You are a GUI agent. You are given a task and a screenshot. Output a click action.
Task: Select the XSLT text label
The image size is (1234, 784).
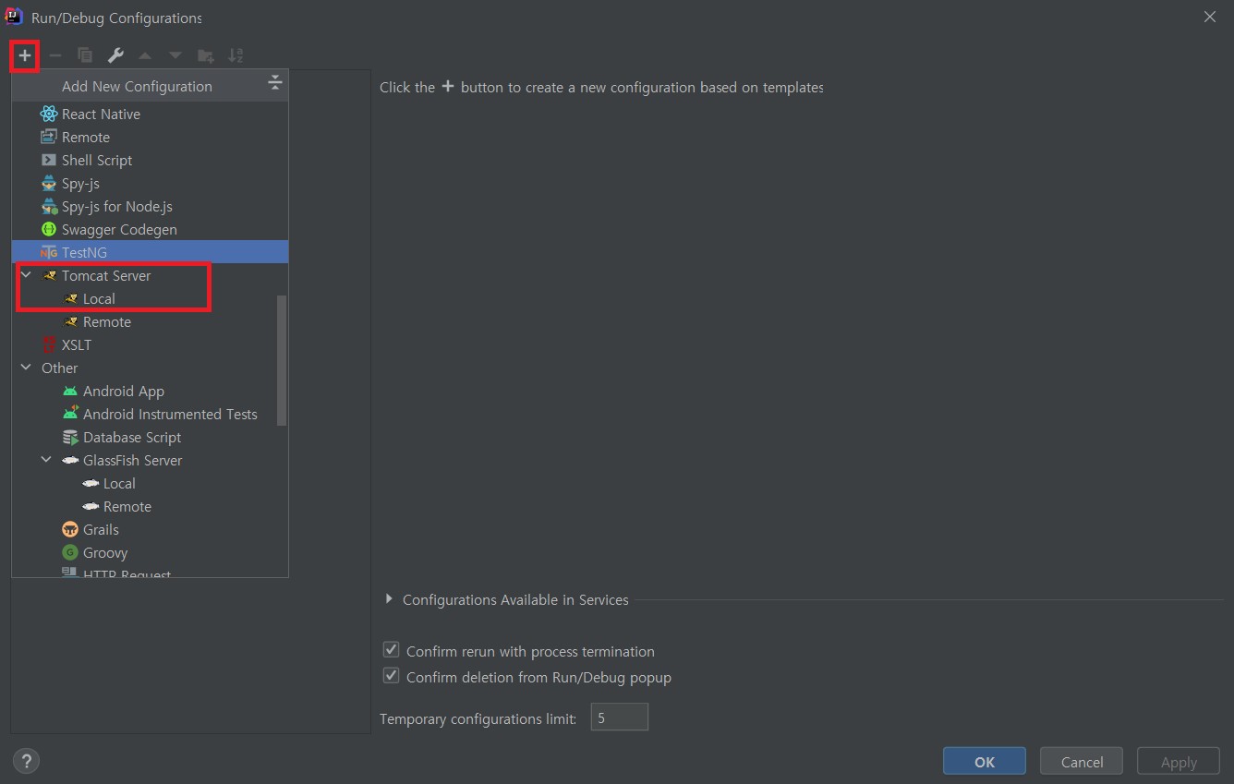(77, 344)
